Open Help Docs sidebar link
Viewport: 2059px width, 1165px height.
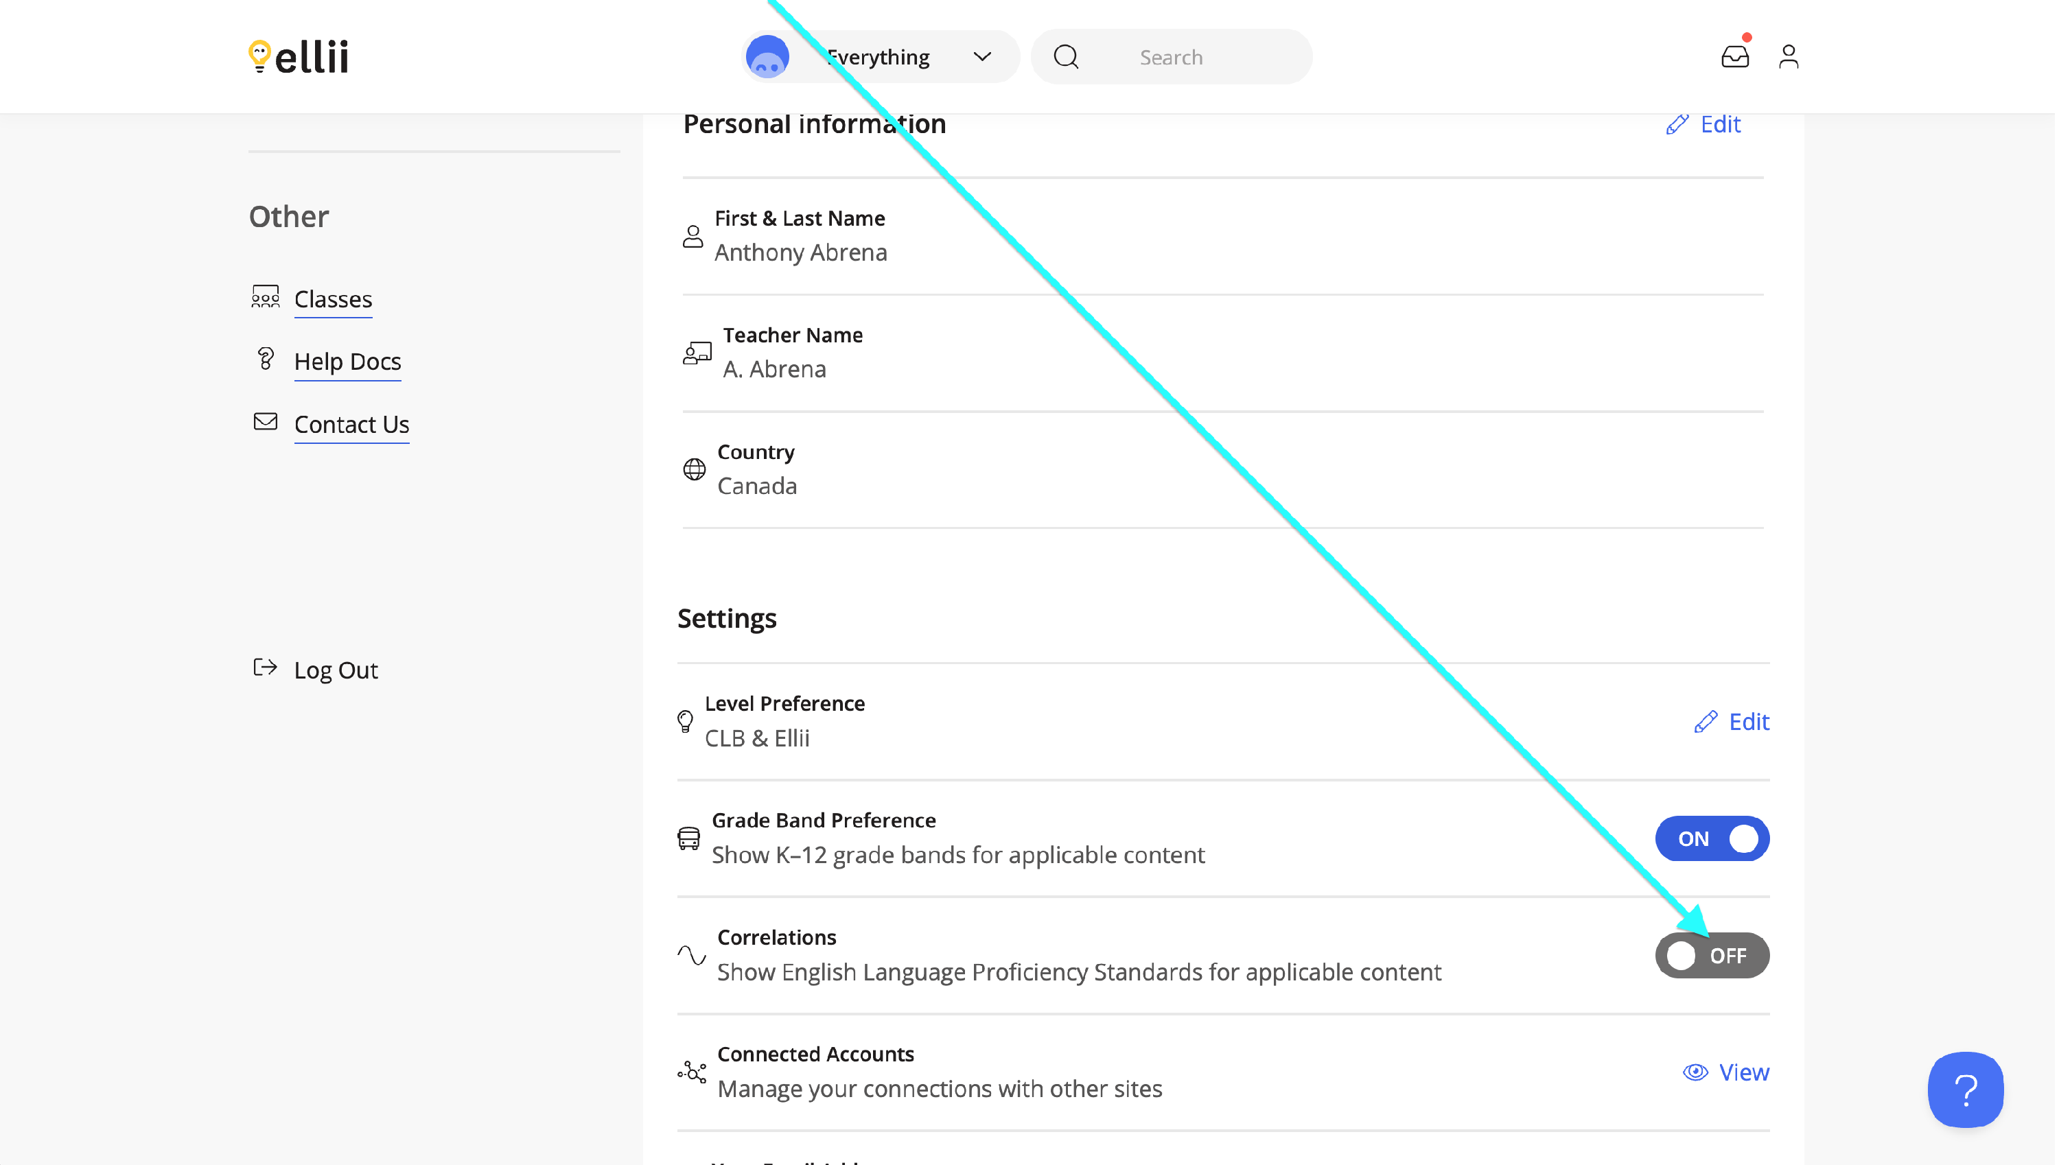pyautogui.click(x=348, y=362)
